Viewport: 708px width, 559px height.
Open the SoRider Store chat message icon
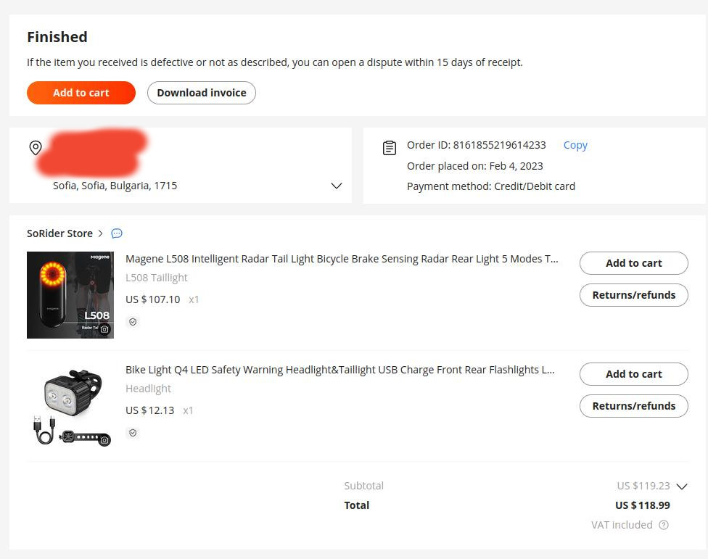tap(117, 233)
